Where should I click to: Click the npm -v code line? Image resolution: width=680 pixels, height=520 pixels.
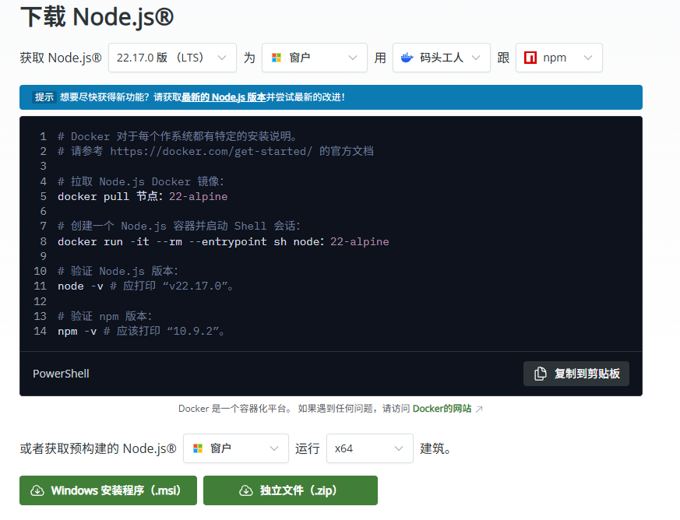tap(142, 331)
